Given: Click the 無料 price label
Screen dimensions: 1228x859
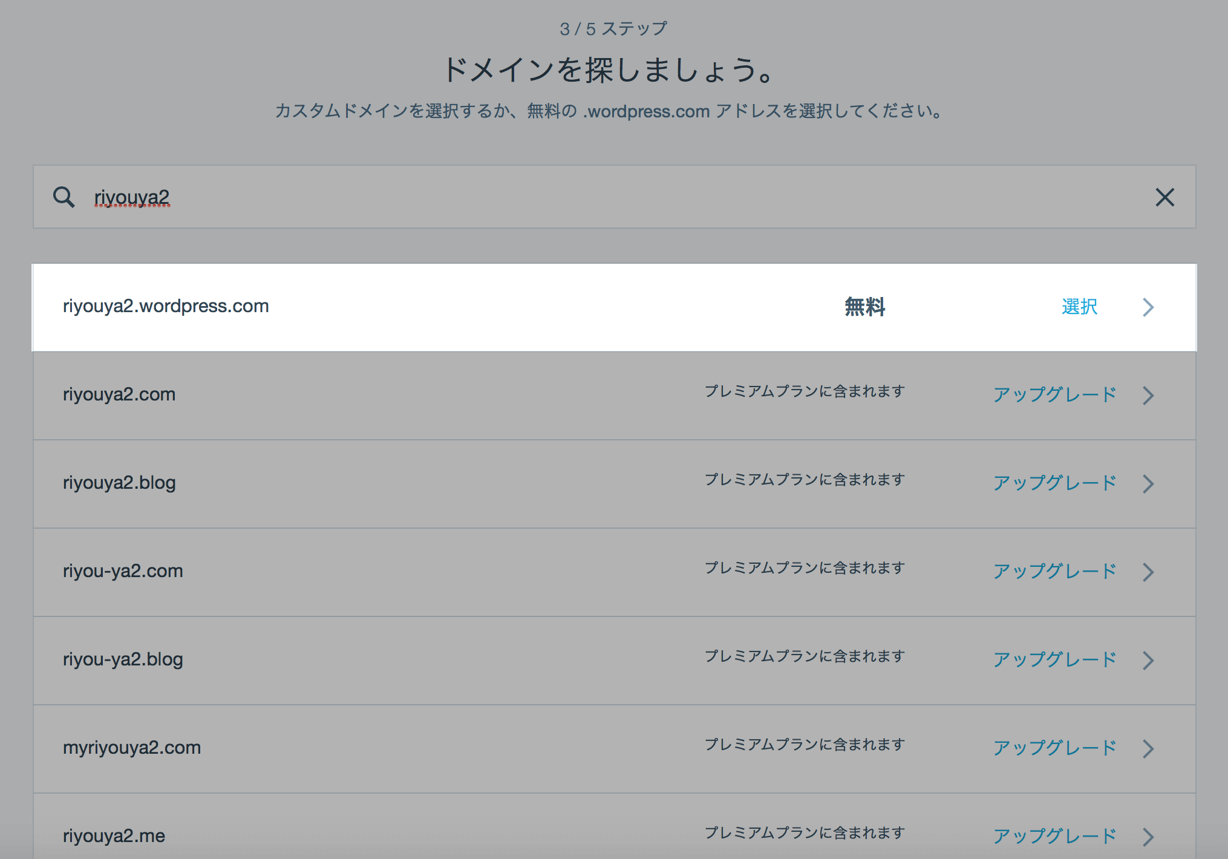Looking at the screenshot, I should (x=865, y=307).
